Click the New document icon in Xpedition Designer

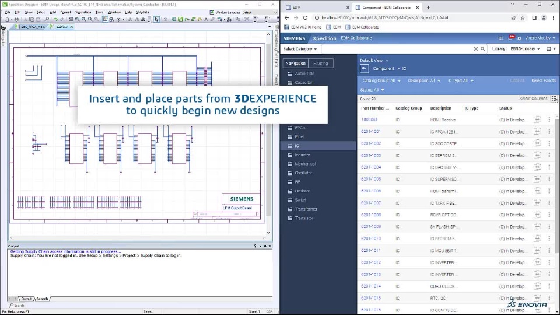click(x=7, y=19)
